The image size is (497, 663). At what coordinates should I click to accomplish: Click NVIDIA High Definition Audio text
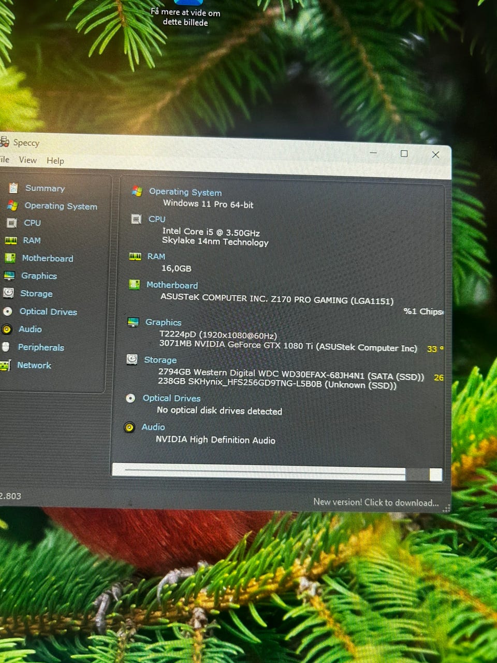tap(215, 440)
